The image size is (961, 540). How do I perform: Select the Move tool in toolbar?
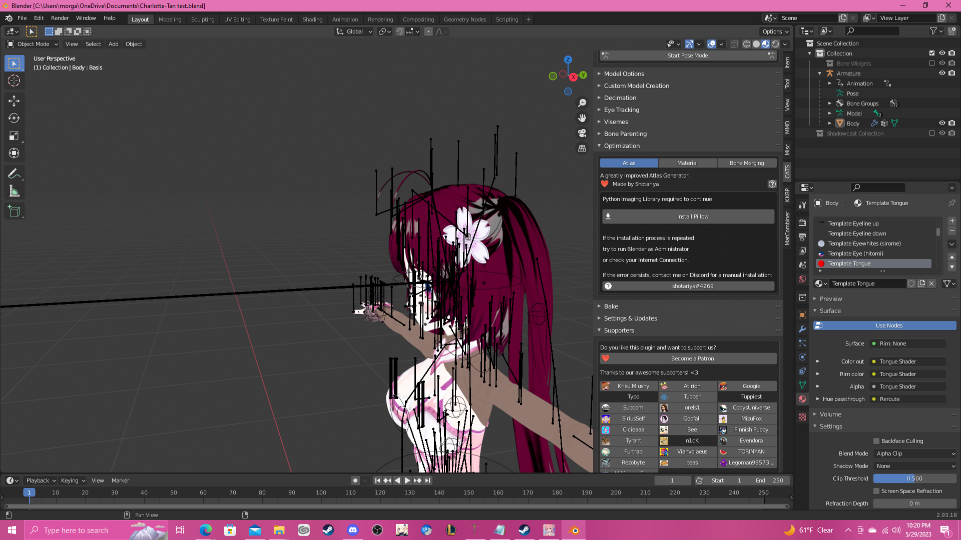[x=14, y=101]
